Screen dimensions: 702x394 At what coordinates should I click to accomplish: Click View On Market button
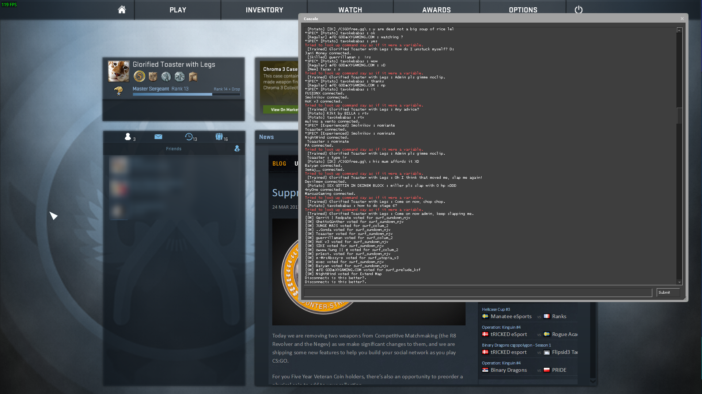pos(281,109)
